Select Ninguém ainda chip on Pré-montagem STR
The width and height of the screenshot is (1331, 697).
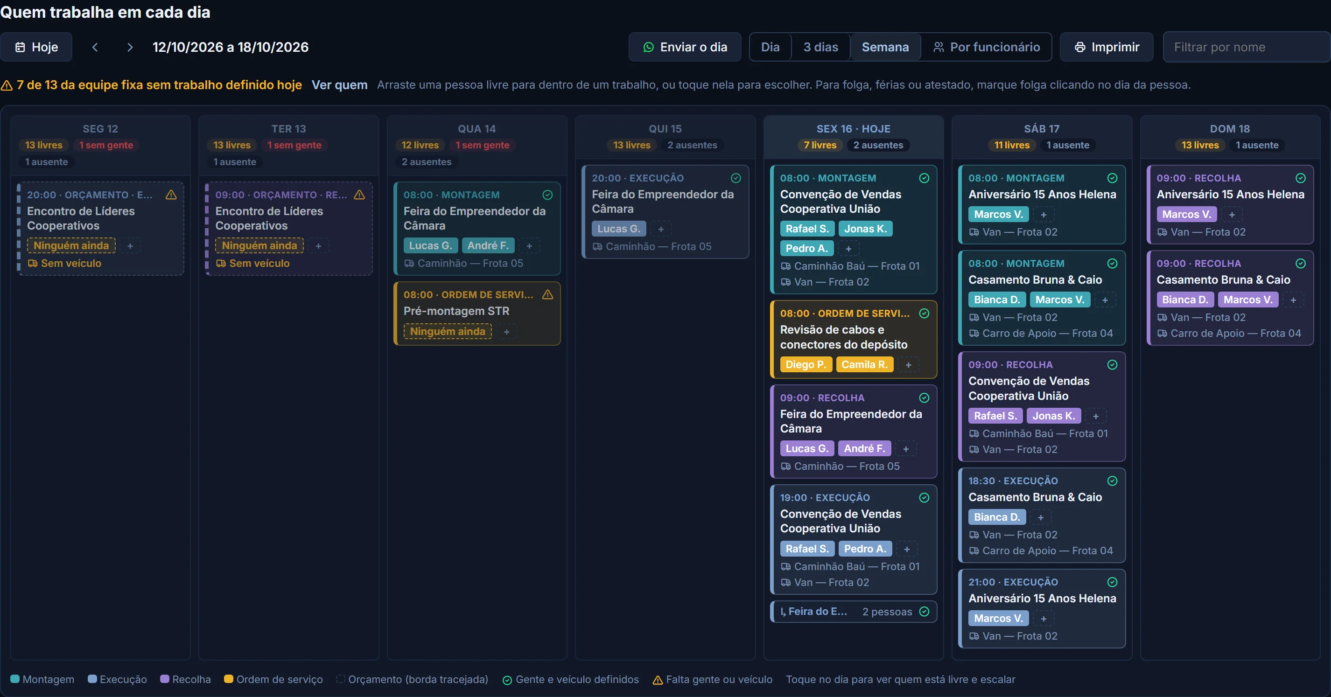448,332
